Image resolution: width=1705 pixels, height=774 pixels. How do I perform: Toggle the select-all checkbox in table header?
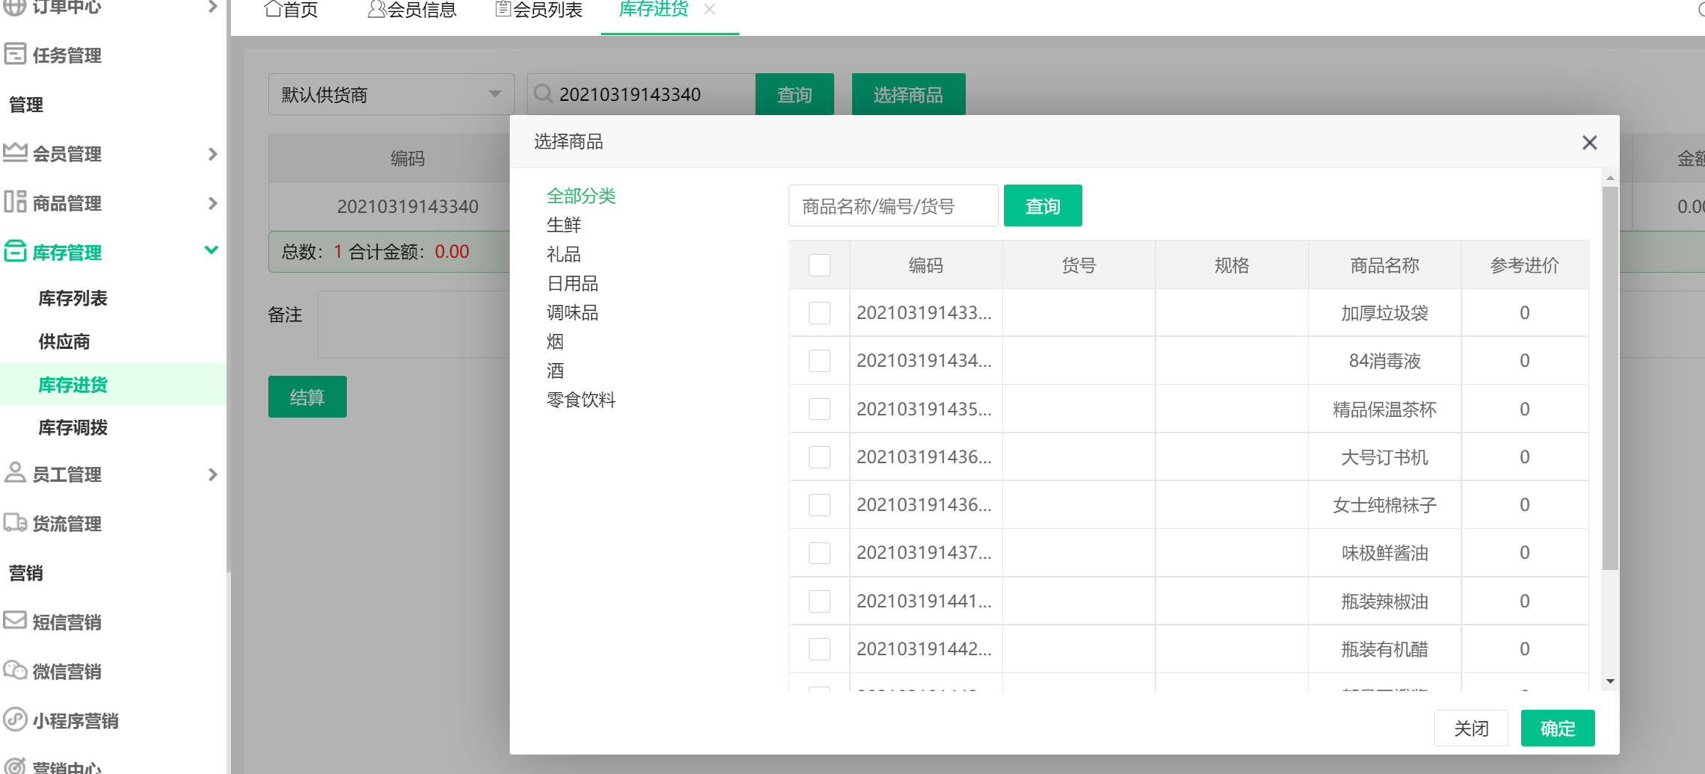pyautogui.click(x=819, y=265)
